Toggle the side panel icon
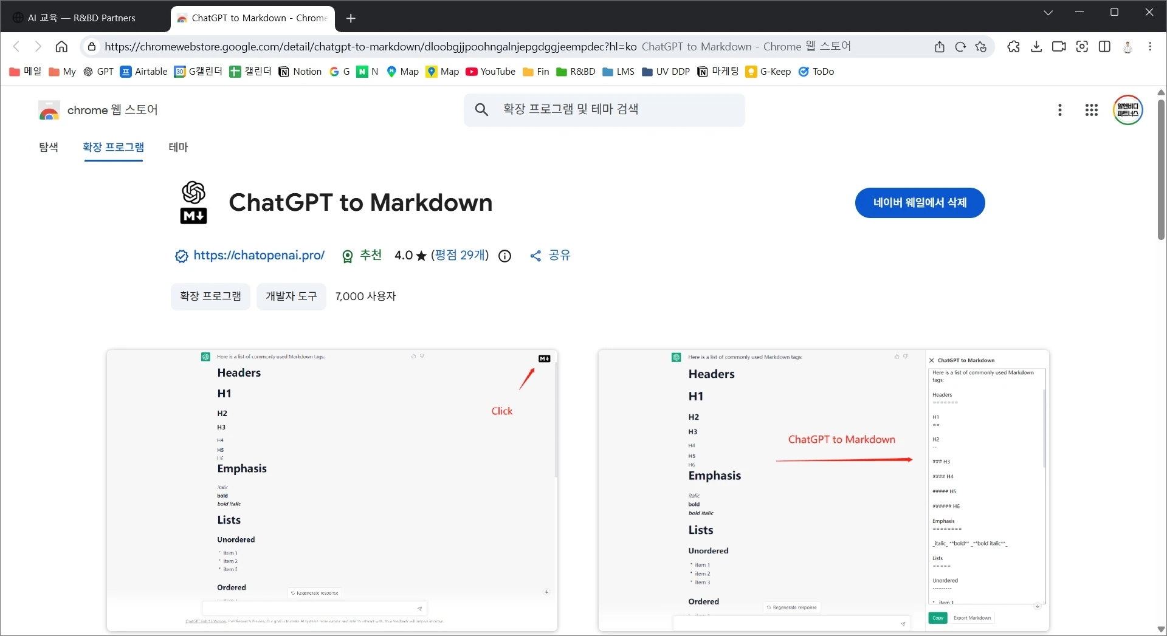 tap(1105, 47)
